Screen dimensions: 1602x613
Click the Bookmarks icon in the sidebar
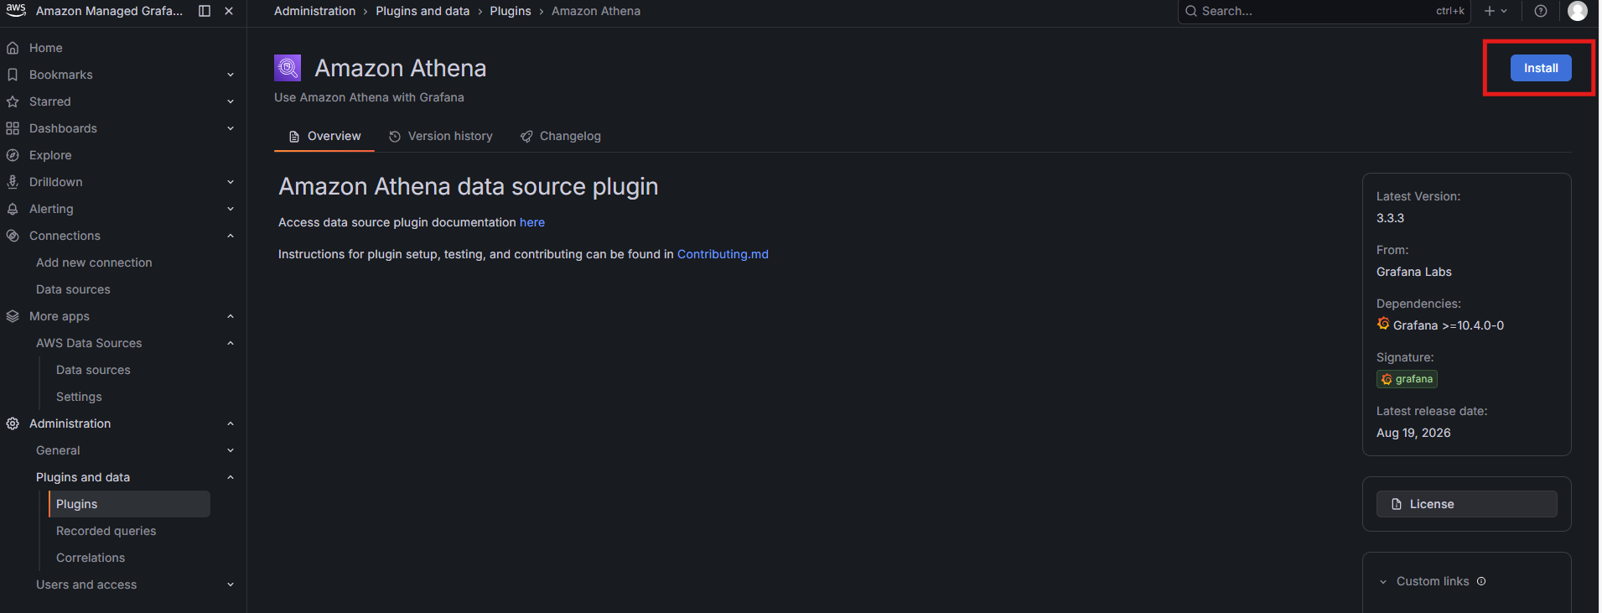coord(13,75)
